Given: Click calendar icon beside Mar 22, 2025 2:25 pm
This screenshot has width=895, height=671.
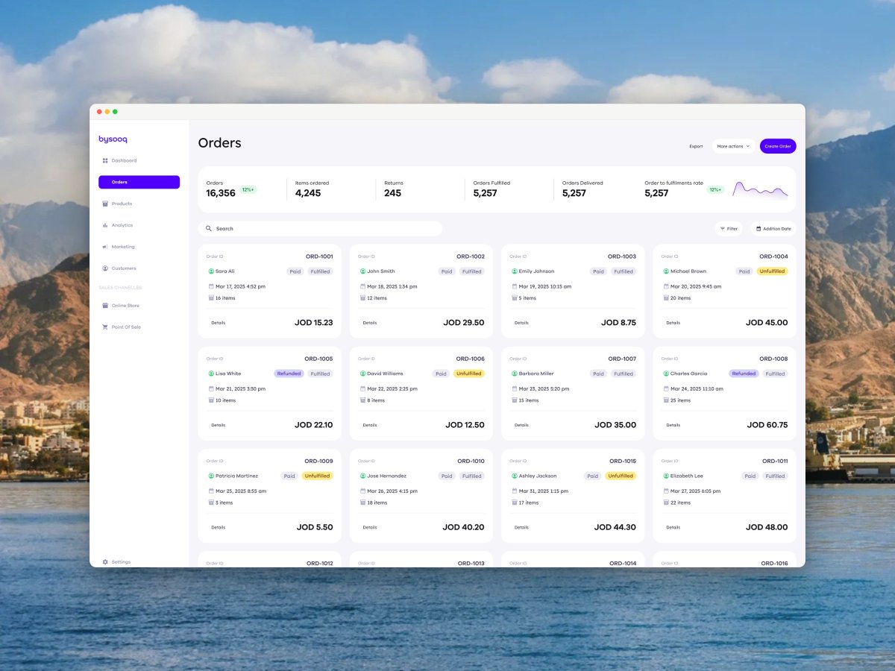Looking at the screenshot, I should (363, 388).
